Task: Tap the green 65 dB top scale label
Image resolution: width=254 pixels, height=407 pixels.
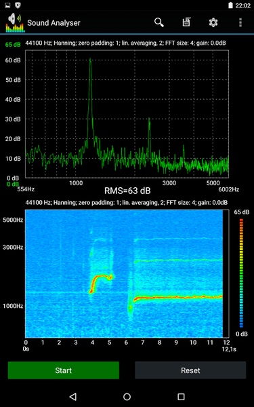Action: click(13, 45)
